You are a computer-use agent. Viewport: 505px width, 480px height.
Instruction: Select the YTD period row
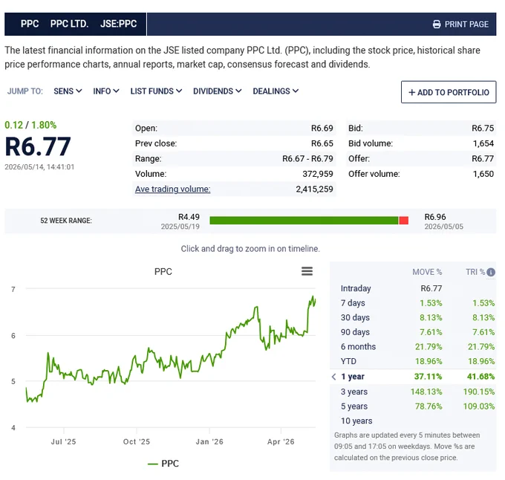tap(413, 361)
